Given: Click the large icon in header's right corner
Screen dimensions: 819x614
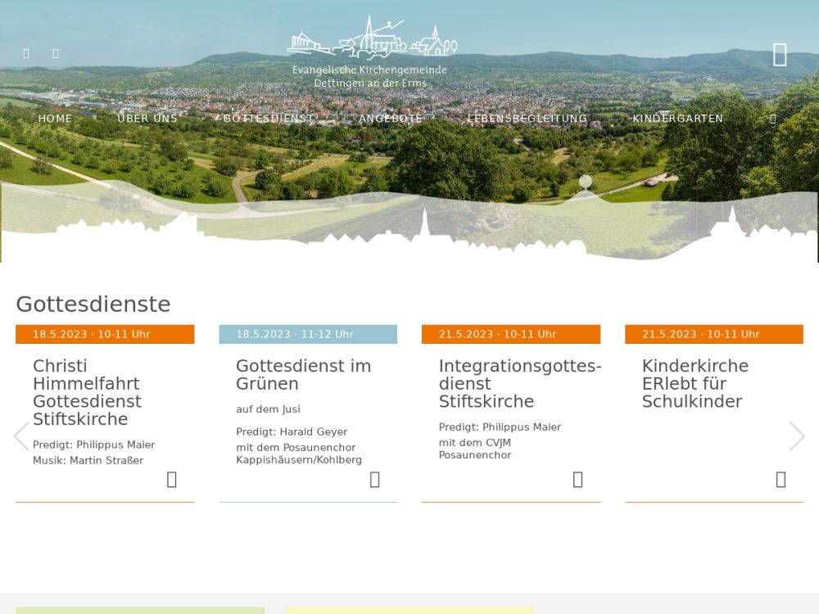Looking at the screenshot, I should [780, 55].
